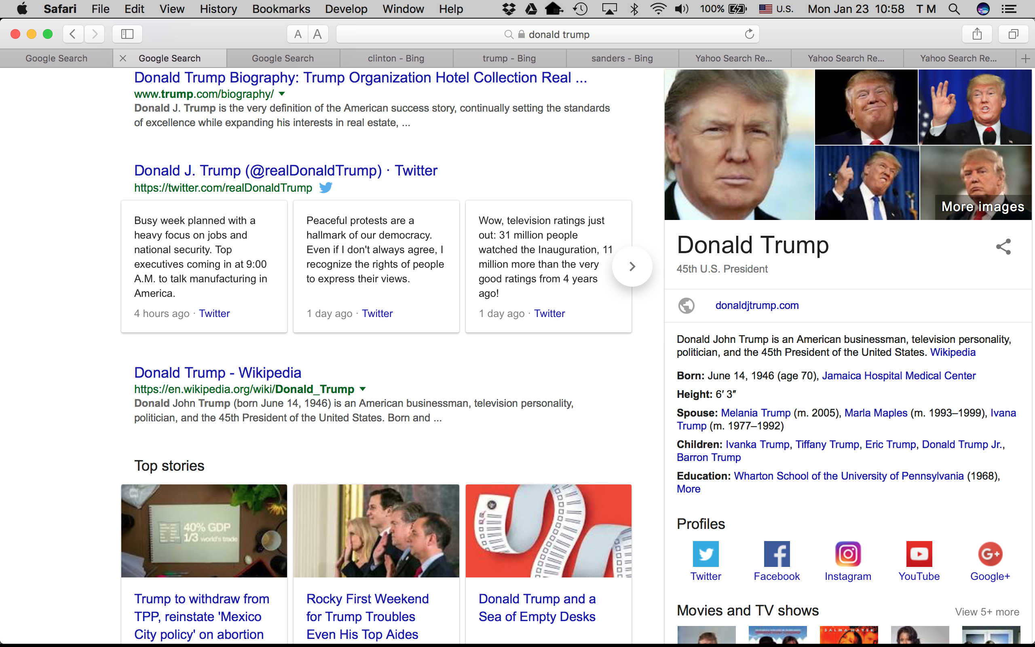This screenshot has height=647, width=1035.
Task: Open Donald Trump - Wikipedia result link
Action: (217, 373)
